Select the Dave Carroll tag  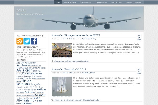click(29, 76)
